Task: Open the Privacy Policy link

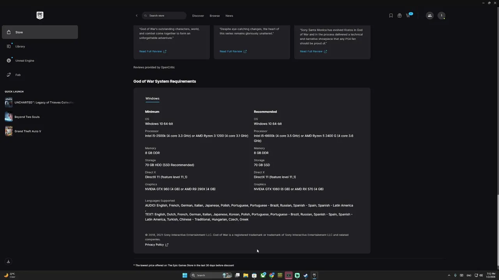Action: coord(157,245)
